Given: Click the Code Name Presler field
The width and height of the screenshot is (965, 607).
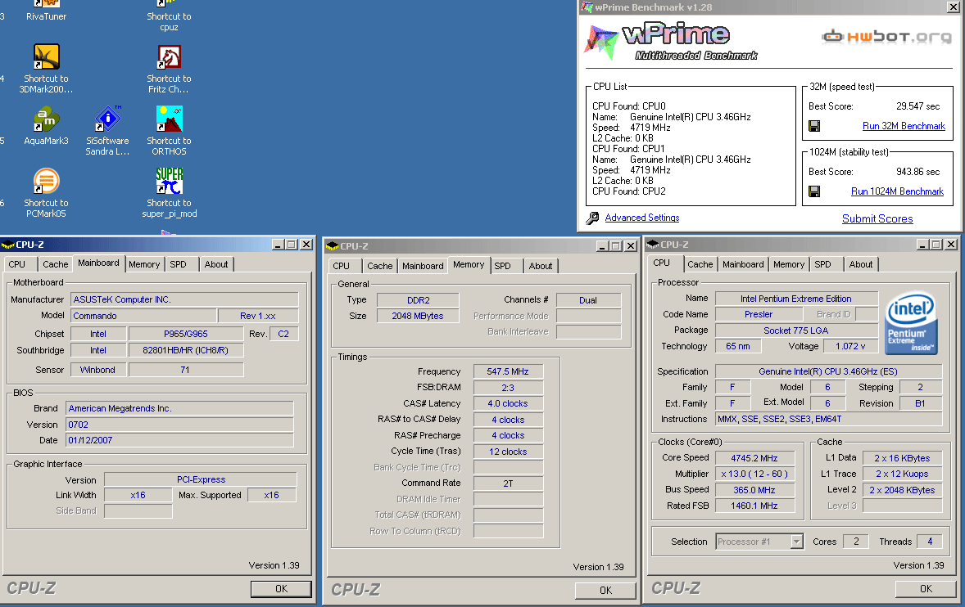Looking at the screenshot, I should coord(759,314).
